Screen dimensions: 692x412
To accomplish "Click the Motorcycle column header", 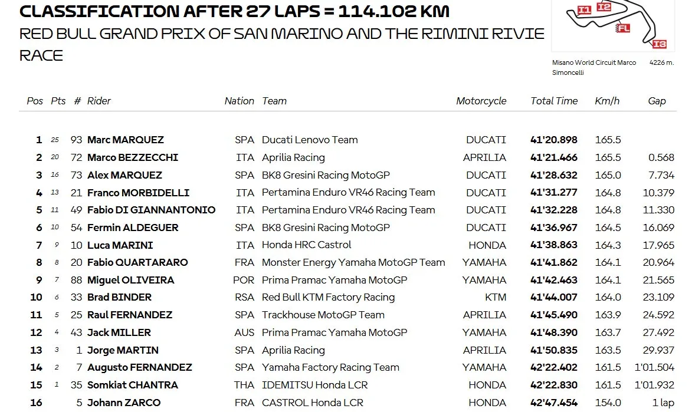I will pyautogui.click(x=481, y=101).
